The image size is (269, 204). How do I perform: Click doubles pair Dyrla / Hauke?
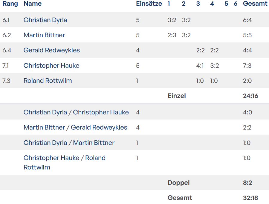coord(76,112)
